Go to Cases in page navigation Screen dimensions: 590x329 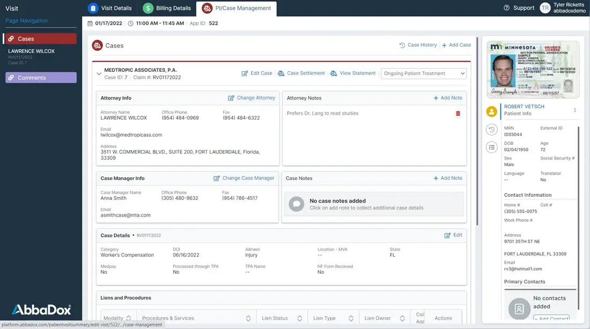tap(41, 39)
